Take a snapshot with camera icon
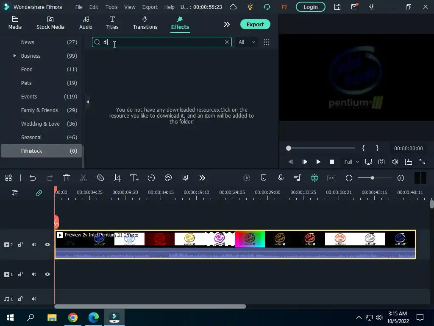The width and height of the screenshot is (434, 326). tap(381, 162)
